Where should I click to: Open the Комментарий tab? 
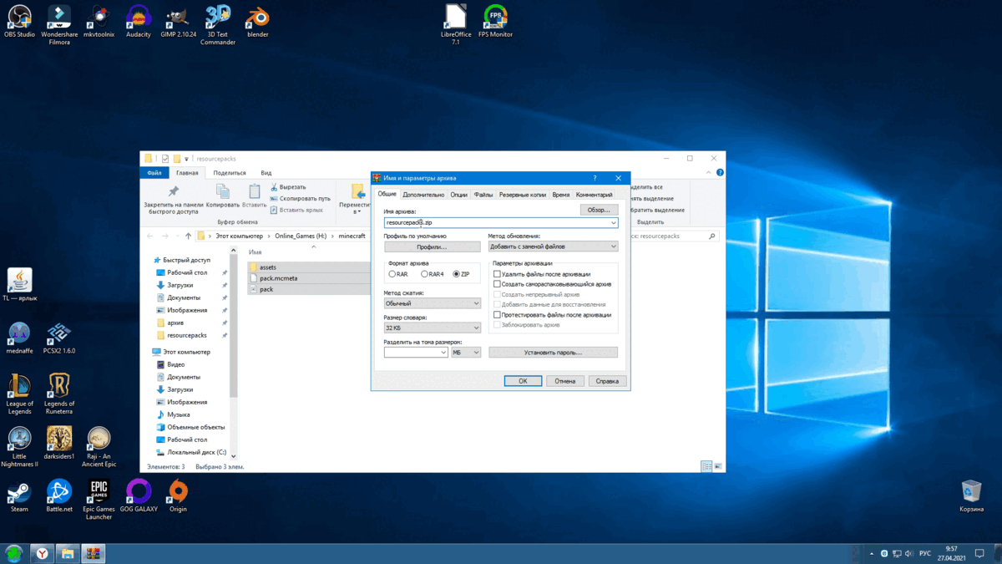tap(594, 195)
